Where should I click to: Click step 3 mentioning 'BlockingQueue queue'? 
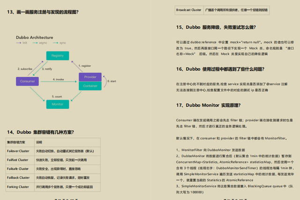234,189
